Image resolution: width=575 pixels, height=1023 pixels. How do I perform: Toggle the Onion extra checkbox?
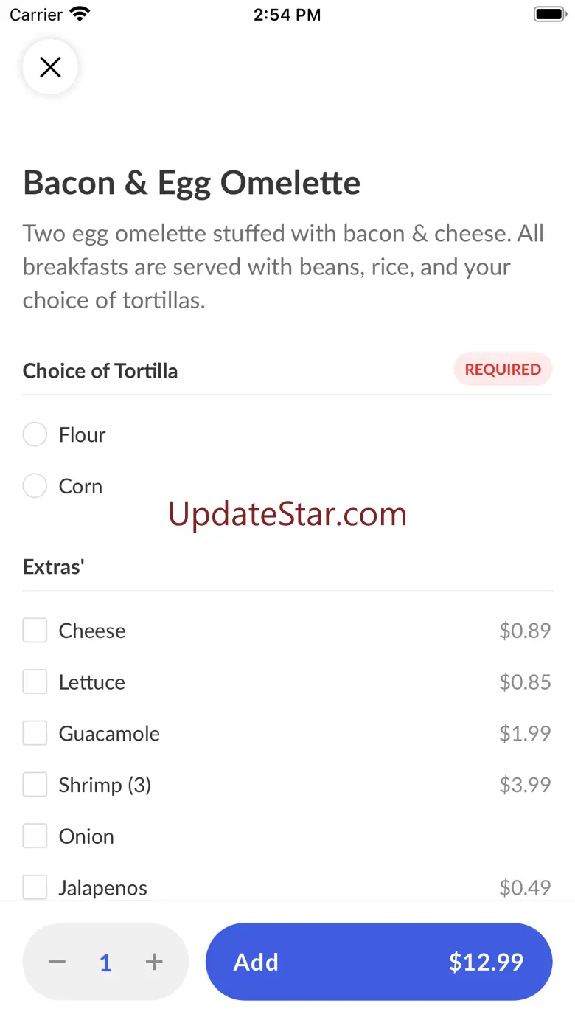(35, 836)
